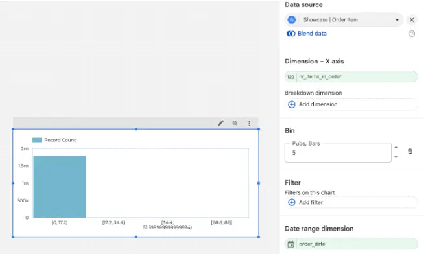Click the top-center chart resize handle

pyautogui.click(x=136, y=129)
